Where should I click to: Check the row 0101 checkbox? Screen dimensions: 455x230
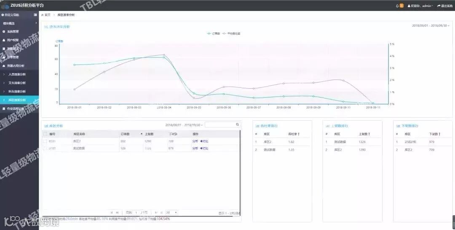(x=45, y=148)
